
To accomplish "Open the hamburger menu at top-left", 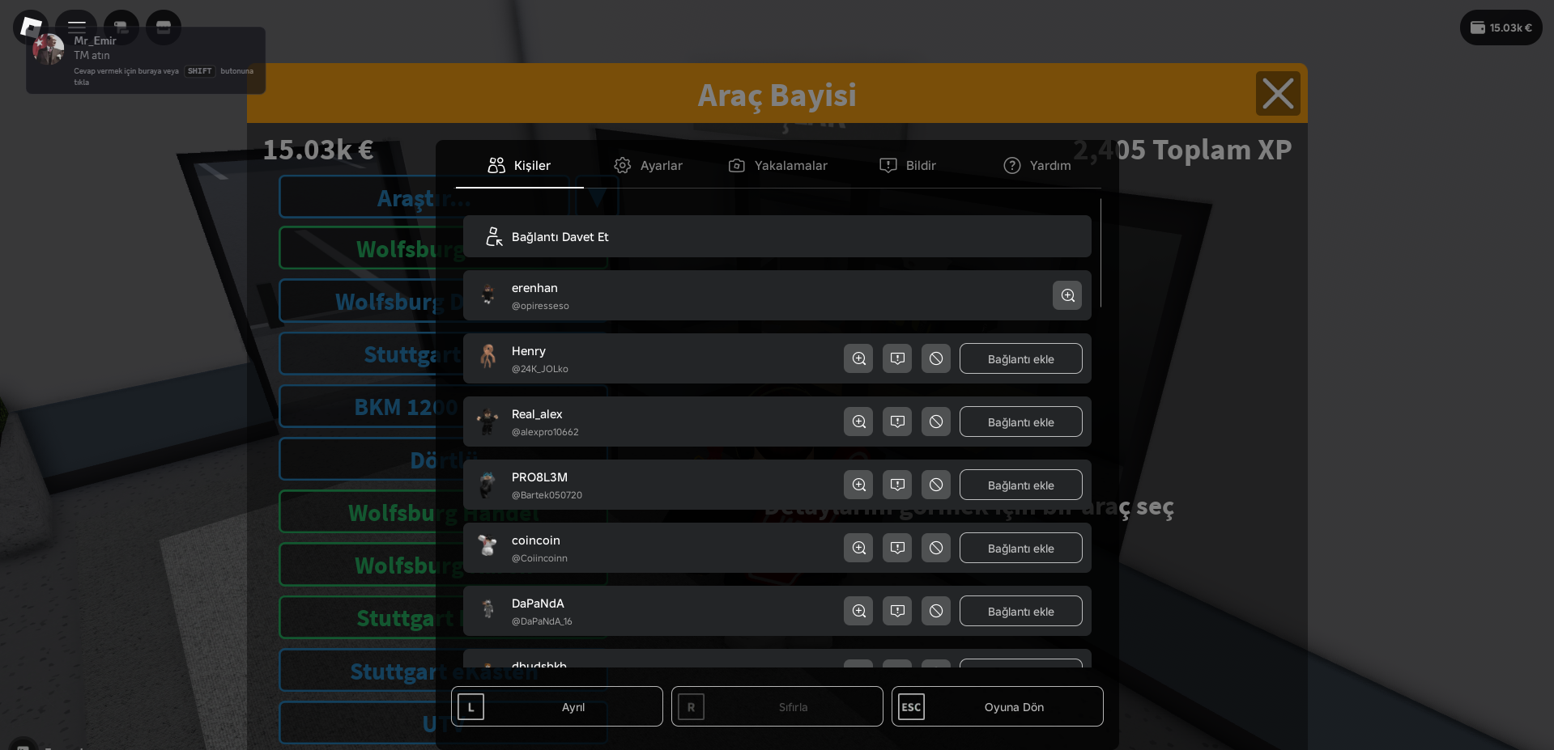I will click(76, 27).
